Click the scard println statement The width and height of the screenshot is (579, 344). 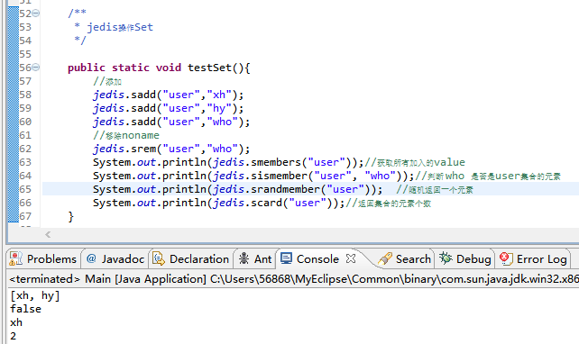pos(218,203)
